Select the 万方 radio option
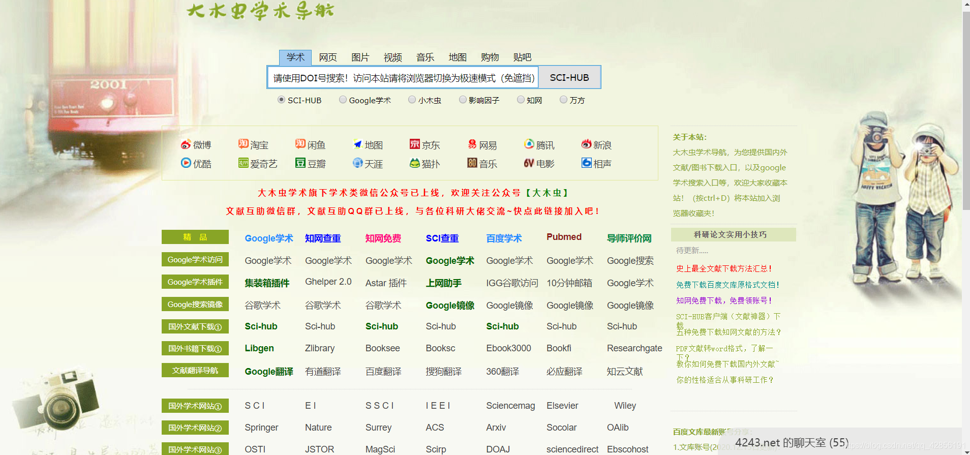970x455 pixels. click(x=563, y=100)
